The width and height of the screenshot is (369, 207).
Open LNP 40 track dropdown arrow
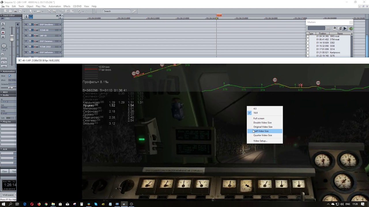tap(60, 36)
